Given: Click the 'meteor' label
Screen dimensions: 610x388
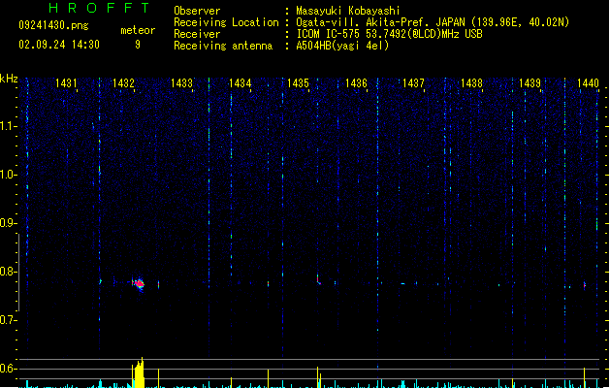Looking at the screenshot, I should pos(138,30).
